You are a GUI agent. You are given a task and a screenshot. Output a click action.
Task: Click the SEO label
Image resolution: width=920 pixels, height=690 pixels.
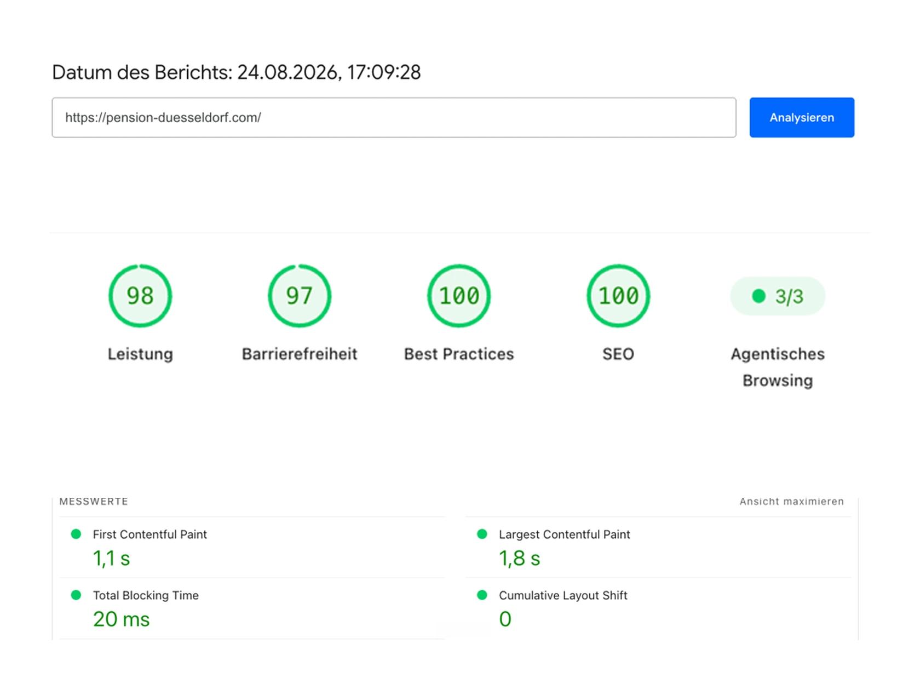tap(618, 354)
